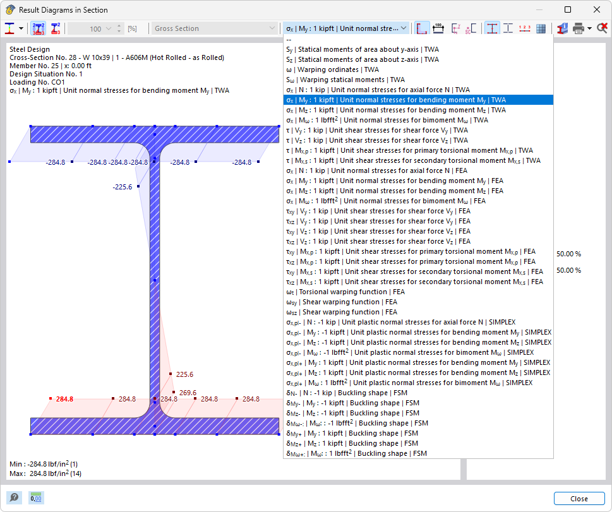The width and height of the screenshot is (612, 512).
Task: Select σx,pl- My plastic bending SIMPLEX
Action: (418, 333)
